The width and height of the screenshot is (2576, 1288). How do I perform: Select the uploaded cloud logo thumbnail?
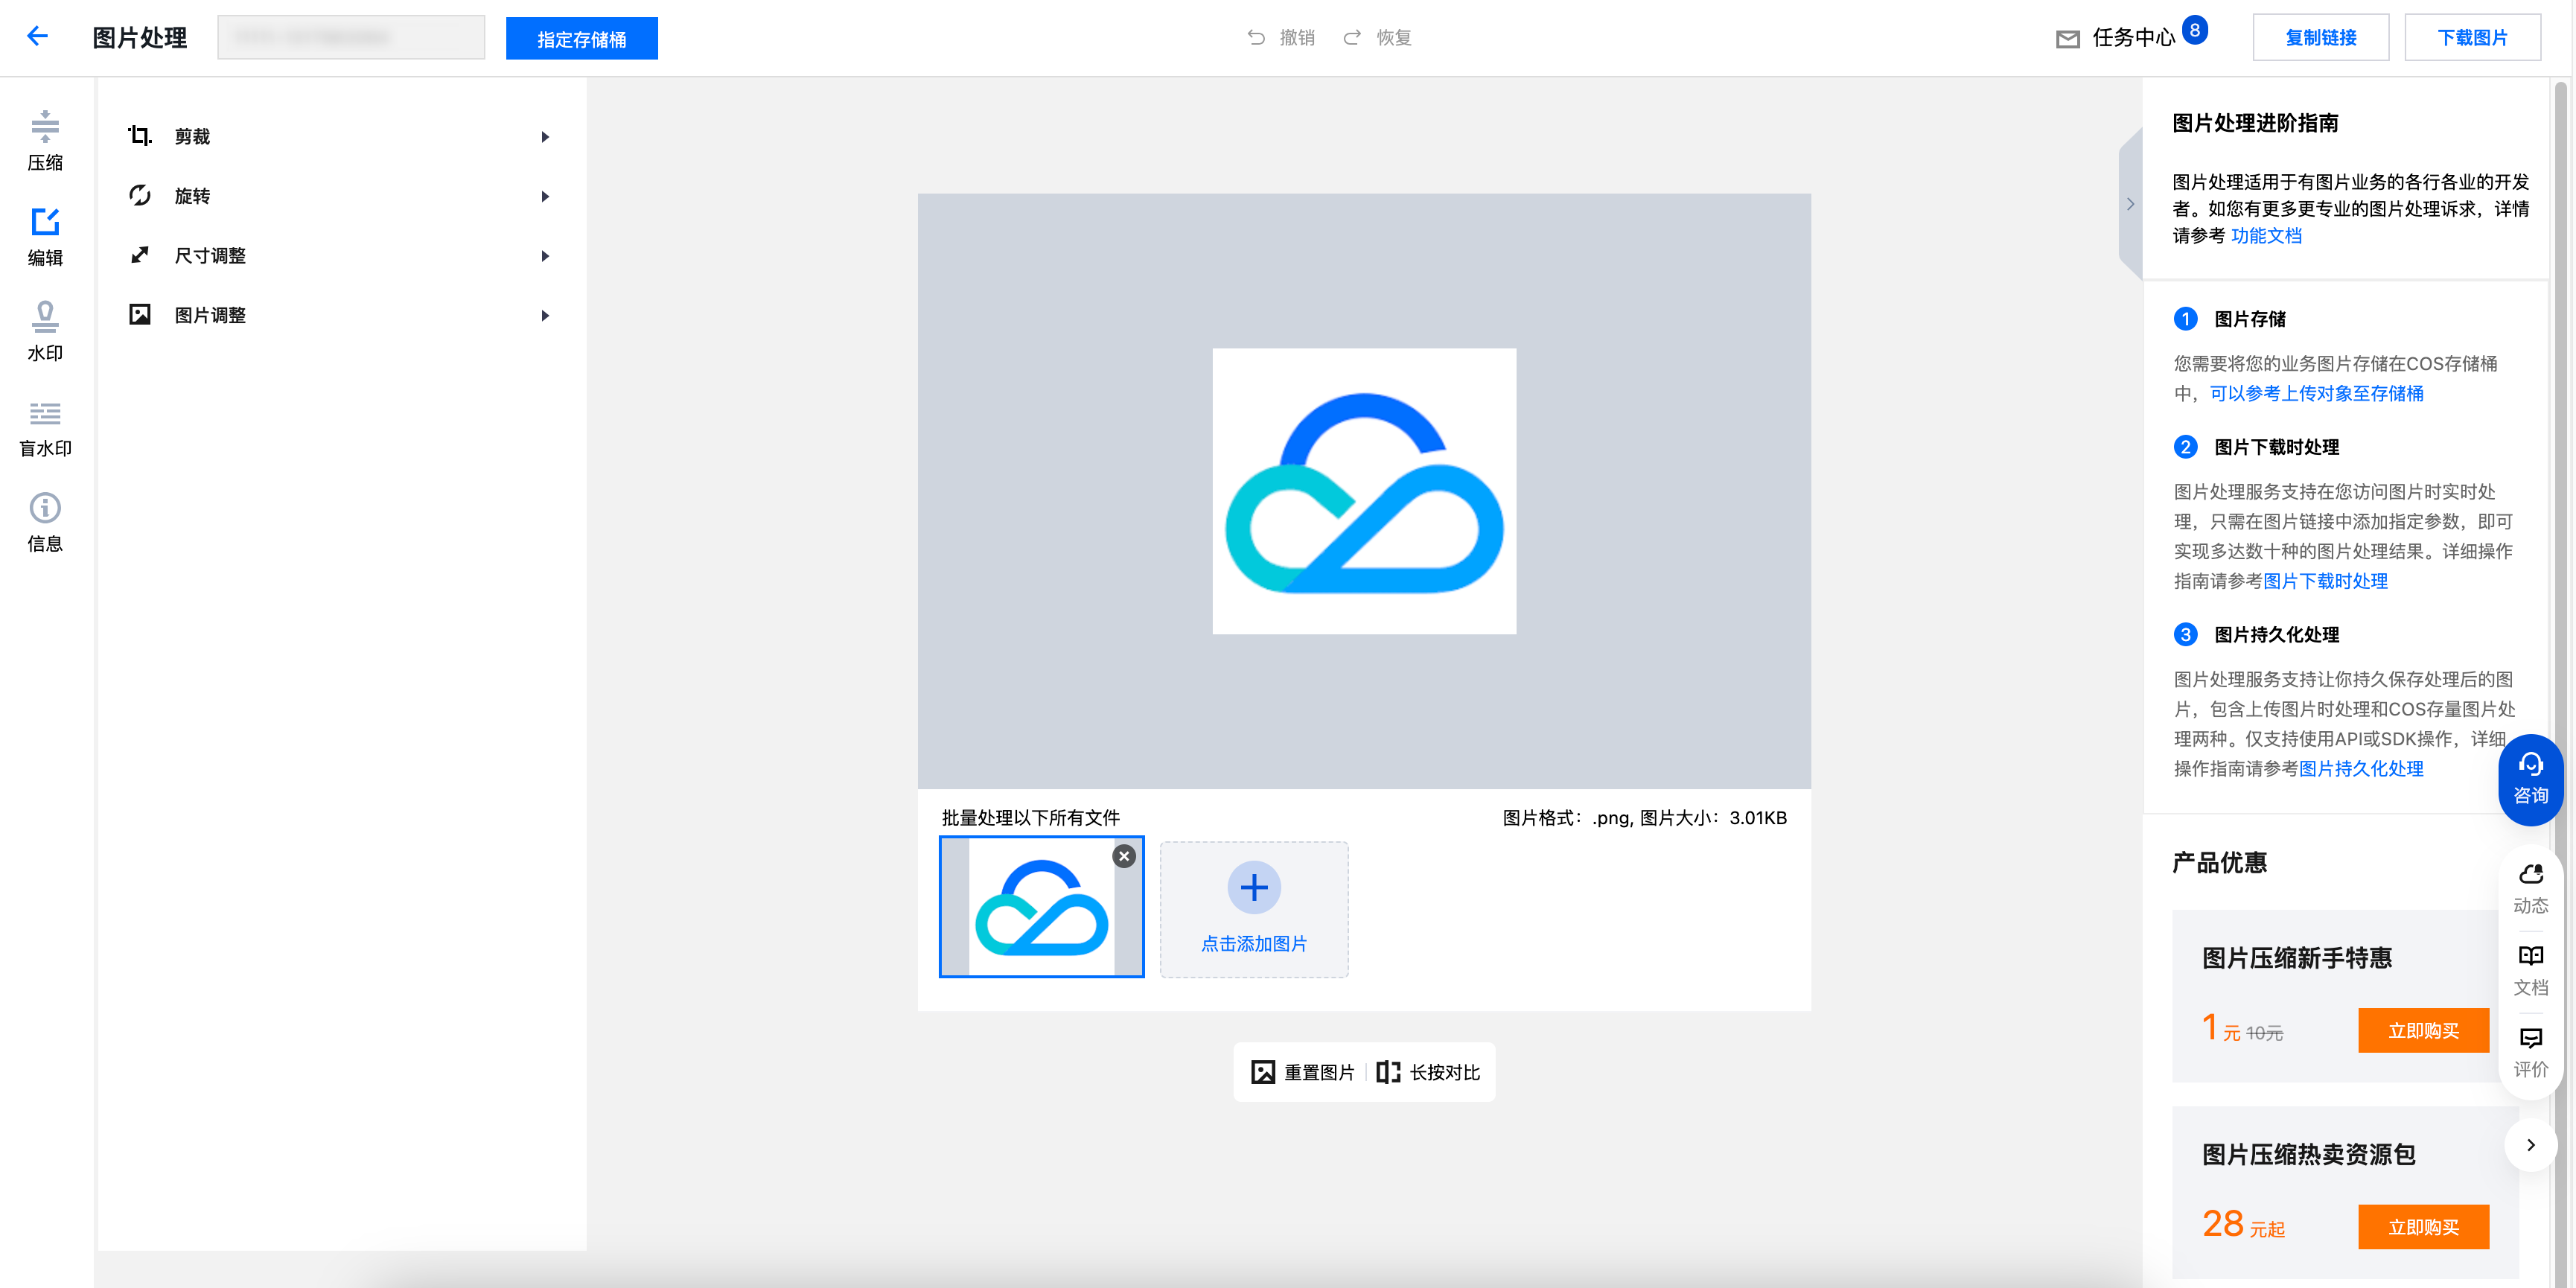1042,907
